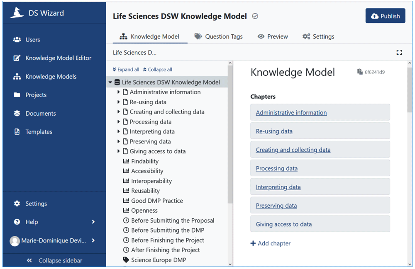Screen dimensions: 415x269
Task: Click the saved checkmark icon beside title
Action: (x=255, y=17)
